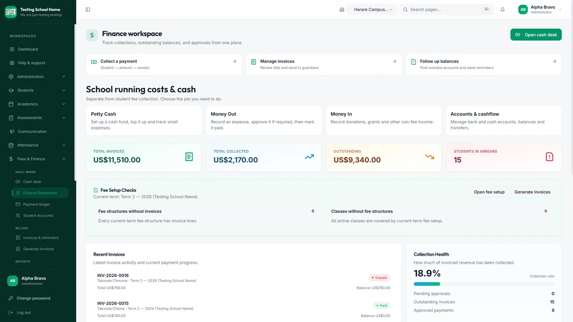Open the Alpha Bravo account dropdown chevron

561,10
